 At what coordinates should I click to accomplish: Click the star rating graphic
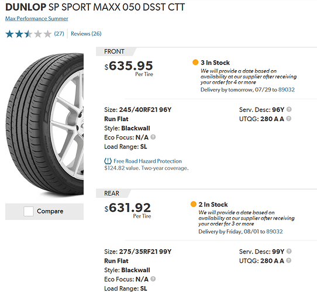point(29,34)
